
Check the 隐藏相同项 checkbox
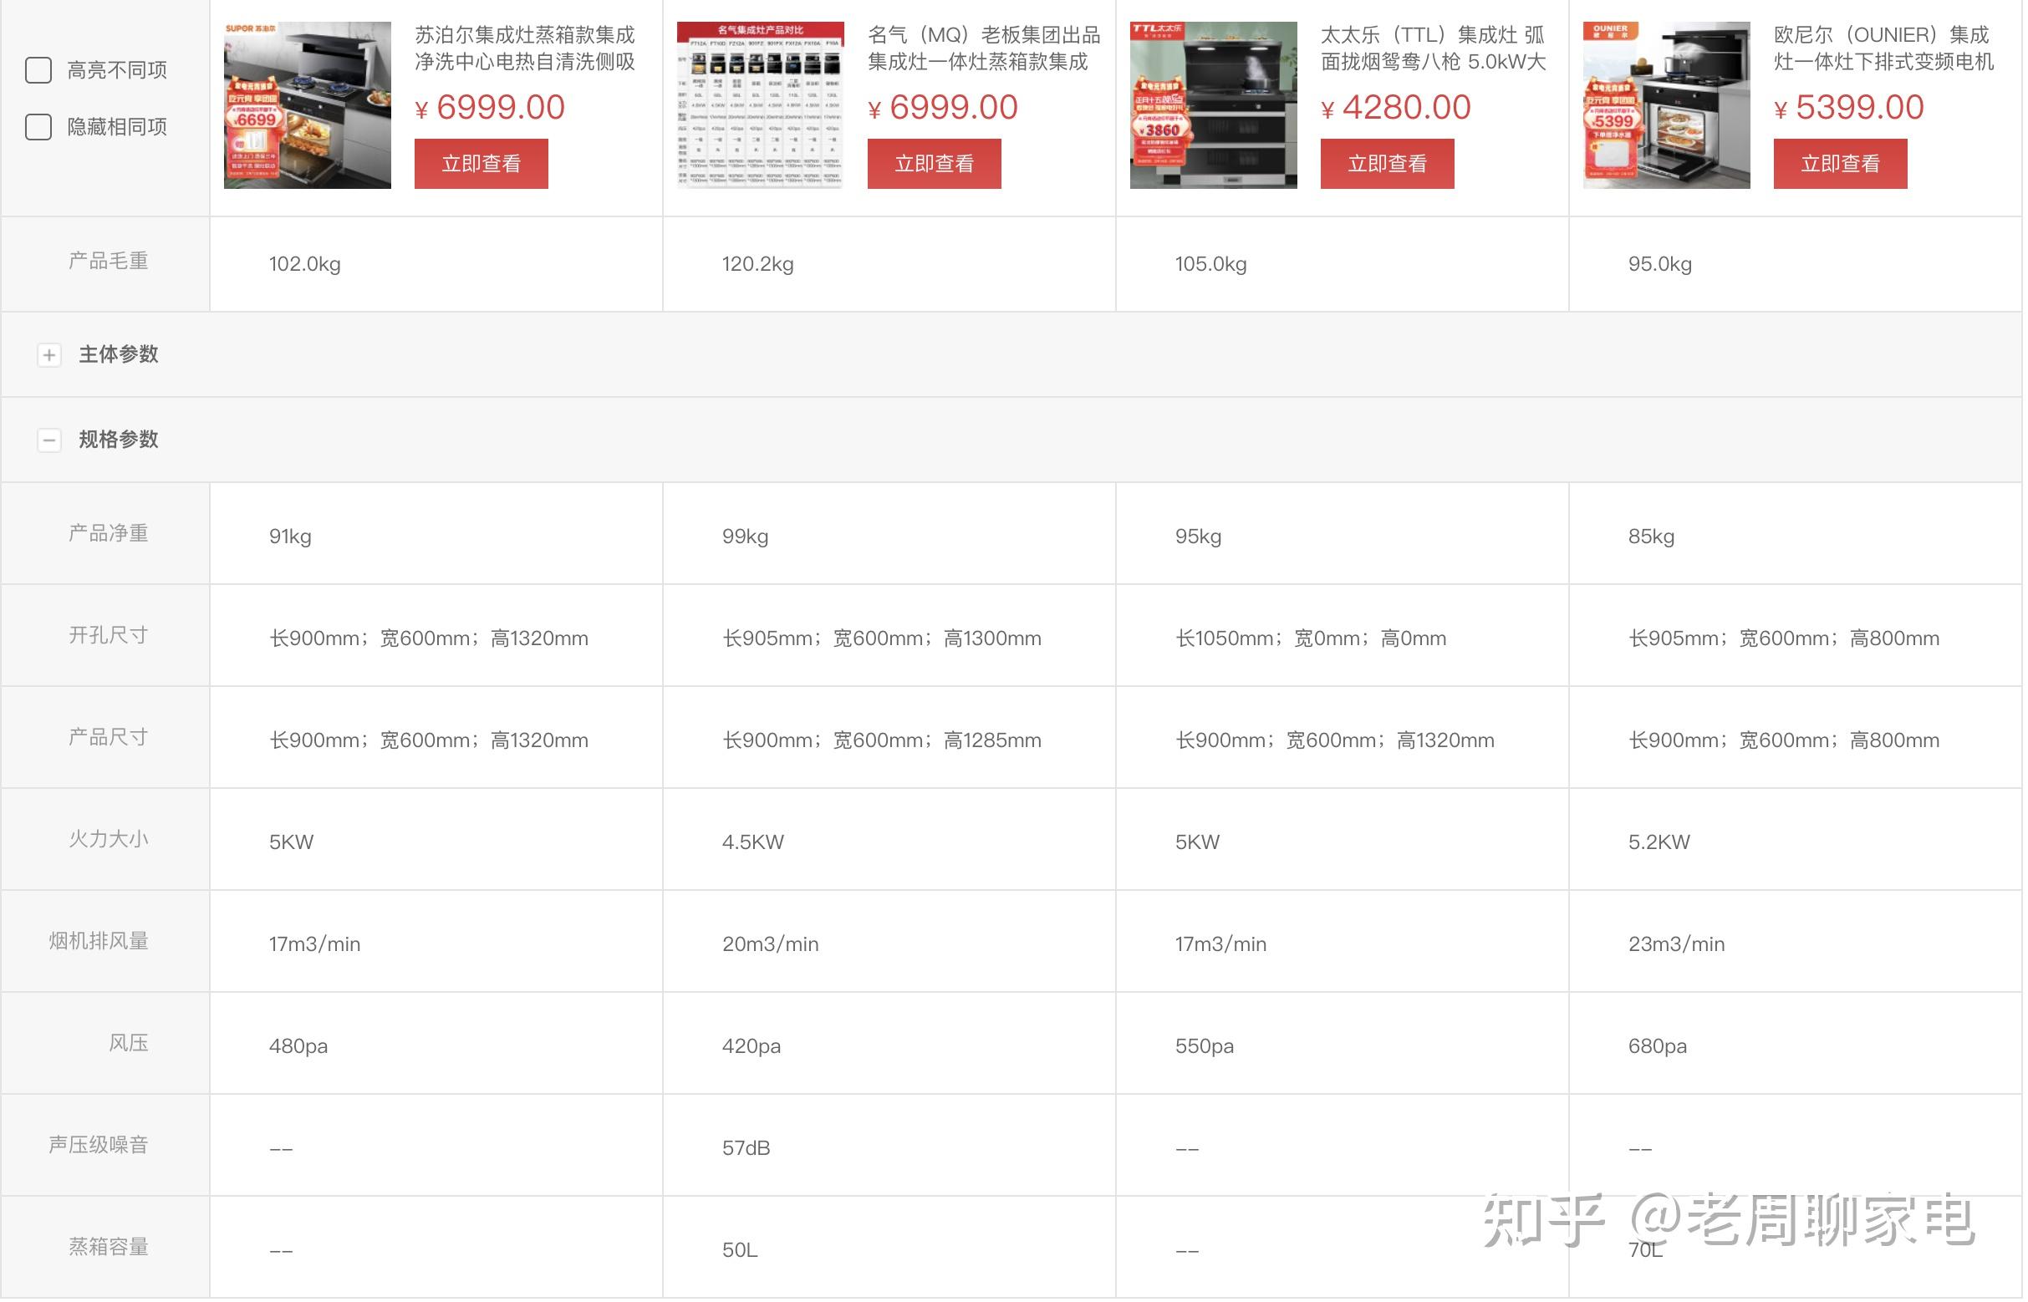point(38,127)
